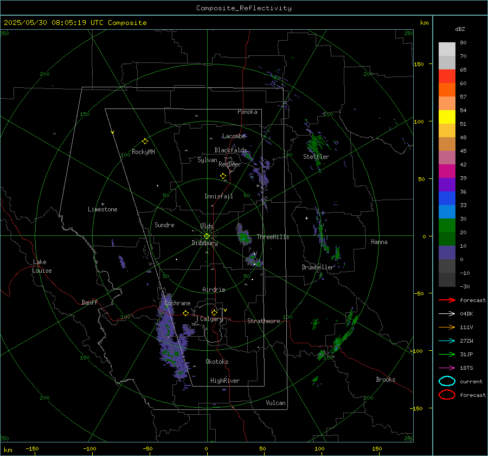Click the Olds label
488x456 pixels.
pos(207,226)
